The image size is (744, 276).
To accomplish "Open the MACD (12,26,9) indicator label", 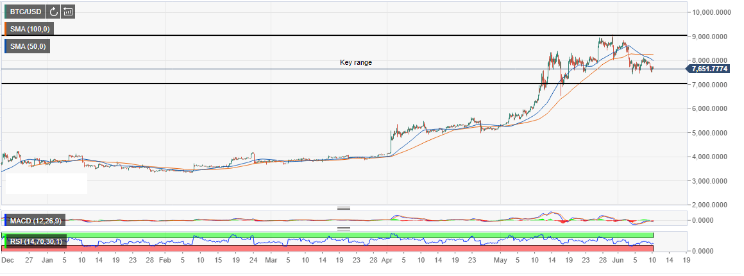I will [35, 221].
